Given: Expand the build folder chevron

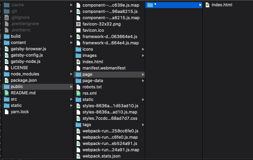Looking at the screenshot, I should [x=71, y=36].
